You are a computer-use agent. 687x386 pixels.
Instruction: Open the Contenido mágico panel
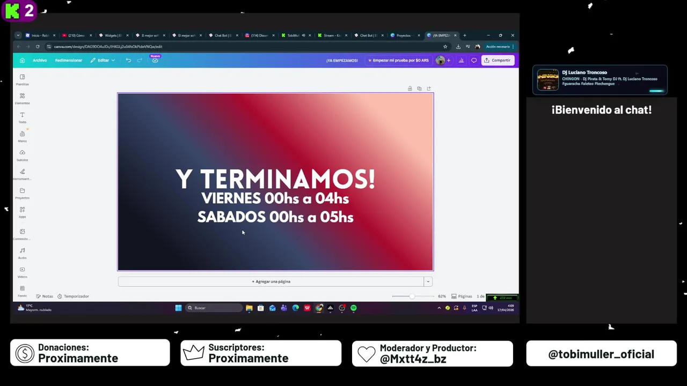(x=22, y=234)
